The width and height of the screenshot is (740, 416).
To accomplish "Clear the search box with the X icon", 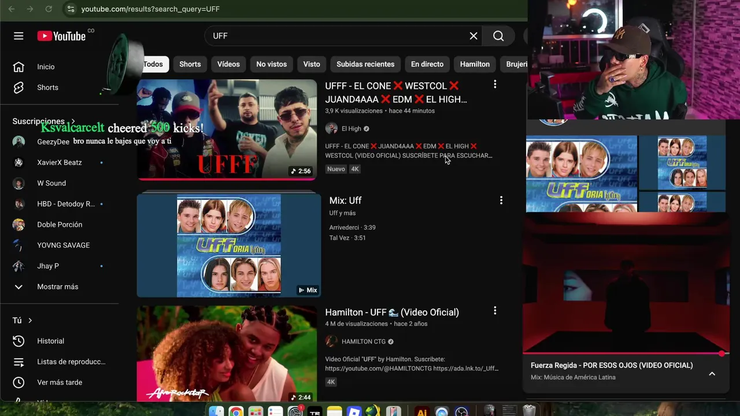I will (473, 36).
